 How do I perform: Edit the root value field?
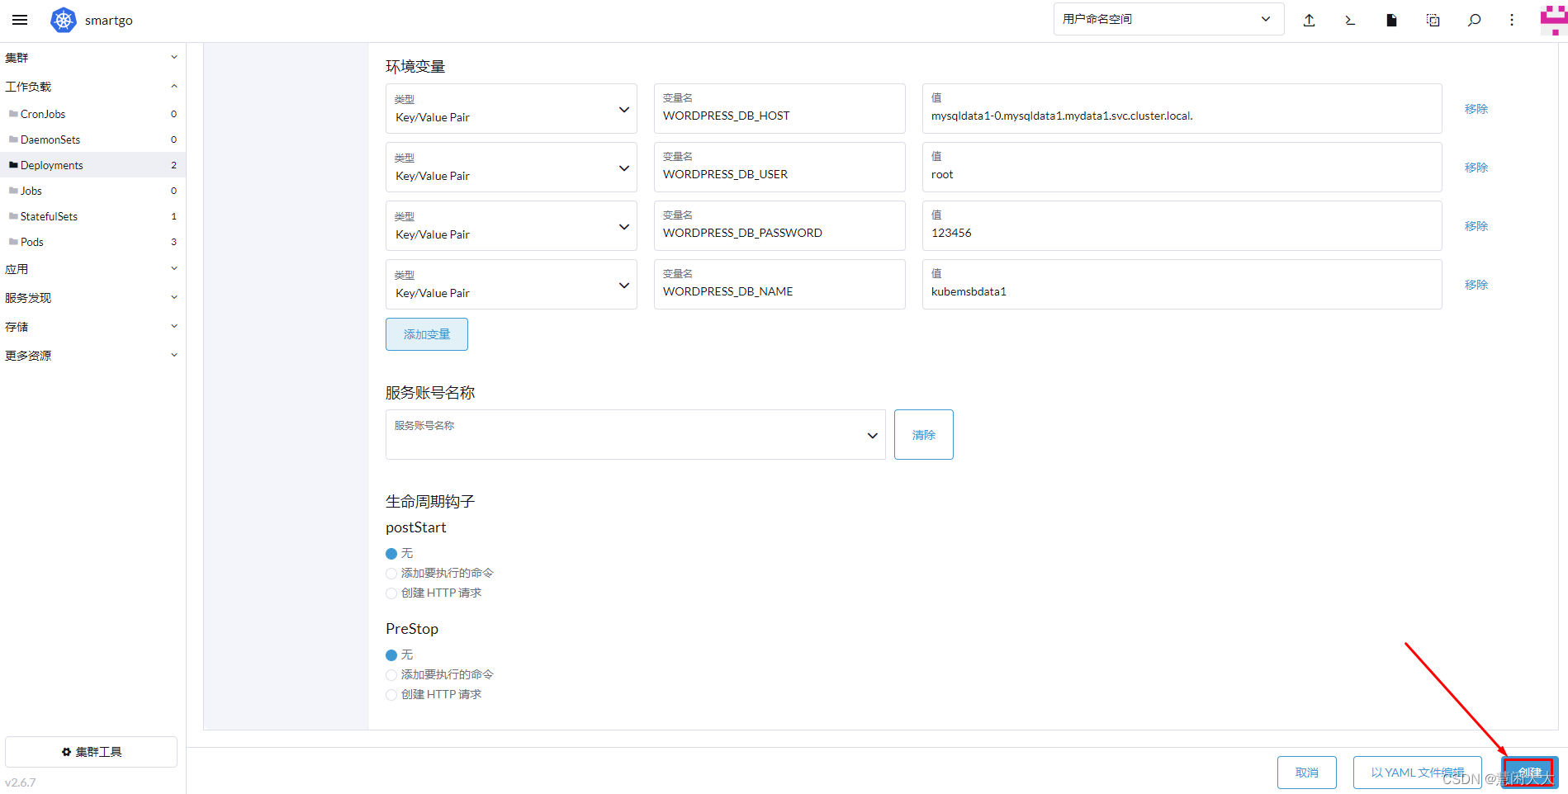(1182, 167)
